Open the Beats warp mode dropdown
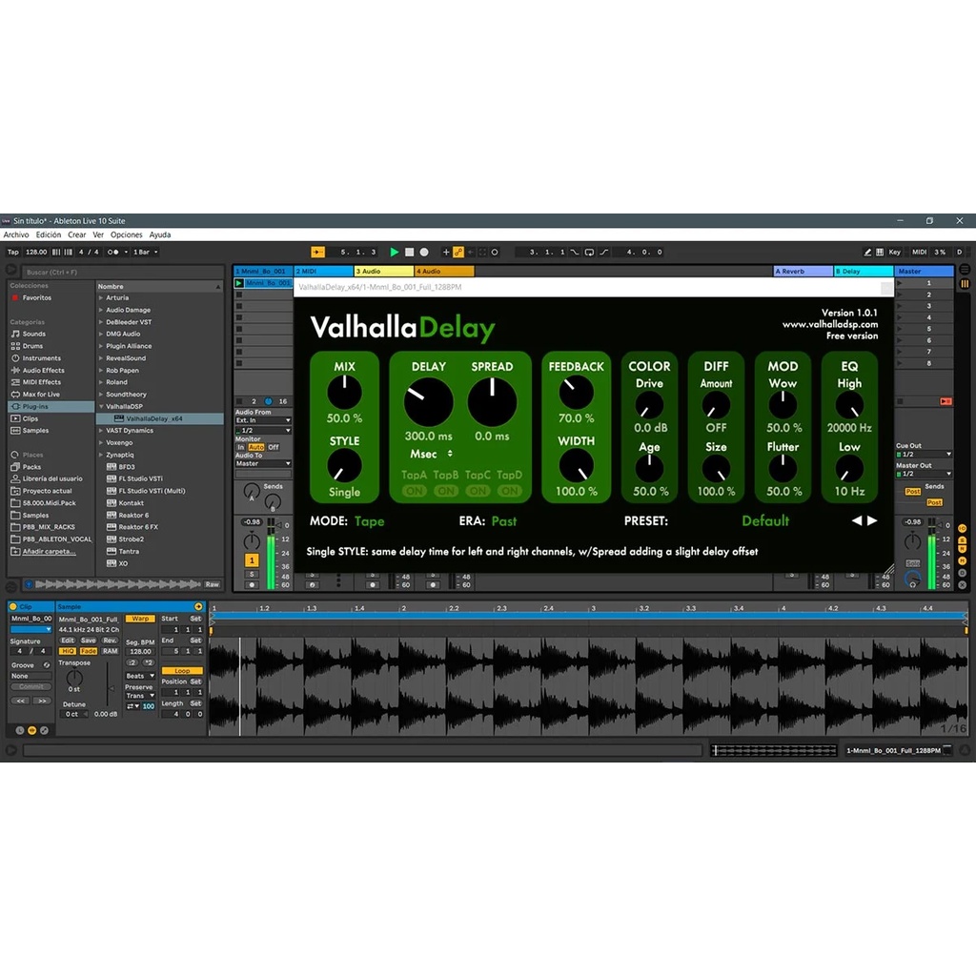The width and height of the screenshot is (976, 976). 140,676
